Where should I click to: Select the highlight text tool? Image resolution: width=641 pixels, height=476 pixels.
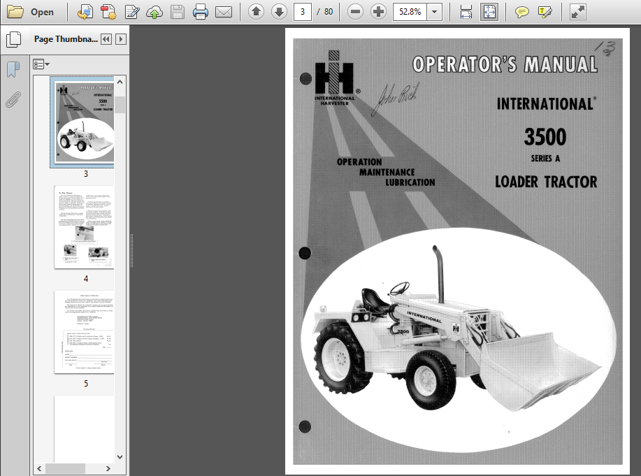coord(545,12)
